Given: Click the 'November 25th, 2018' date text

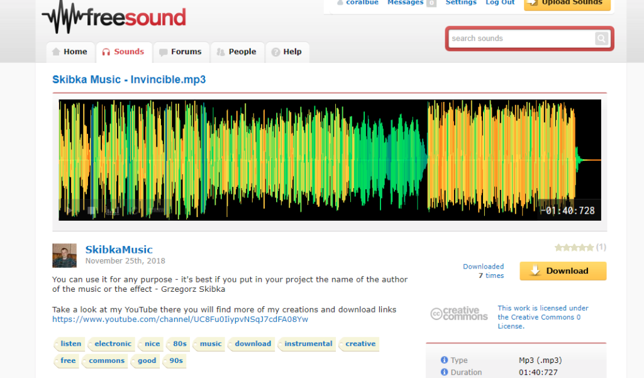Looking at the screenshot, I should 125,261.
